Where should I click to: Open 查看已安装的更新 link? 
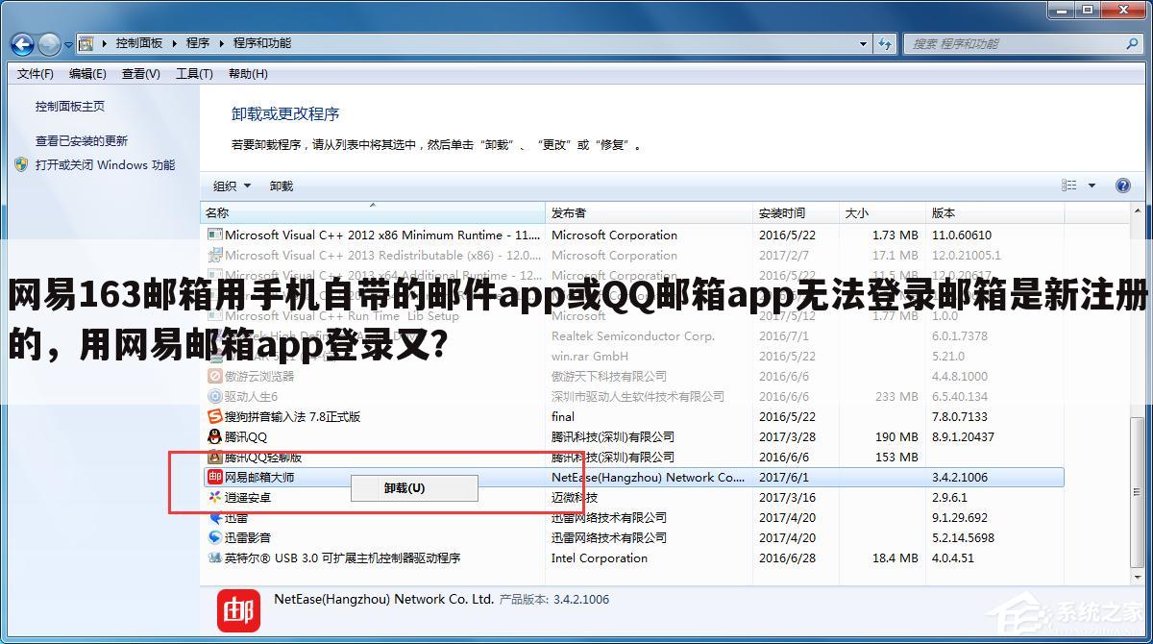click(x=82, y=141)
